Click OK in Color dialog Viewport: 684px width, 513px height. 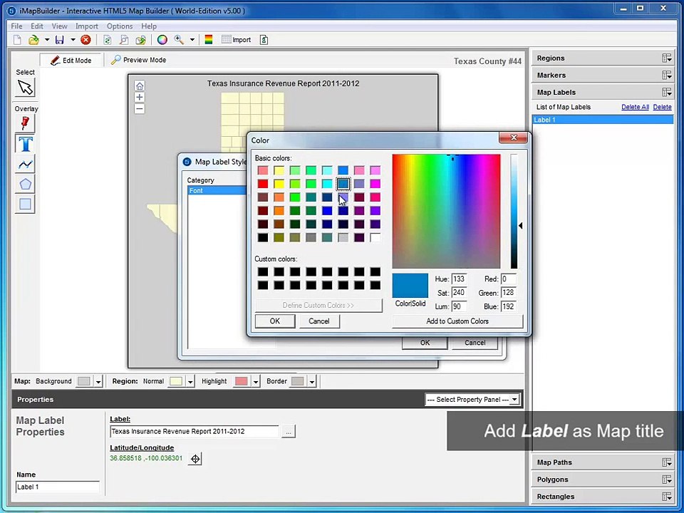pyautogui.click(x=275, y=321)
